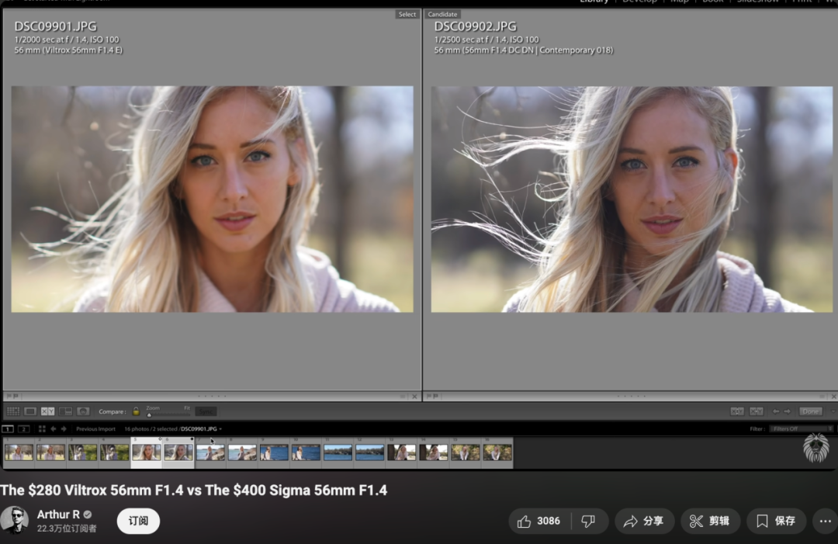Image resolution: width=838 pixels, height=544 pixels.
Task: Select the XY Compare view icon
Action: [47, 411]
